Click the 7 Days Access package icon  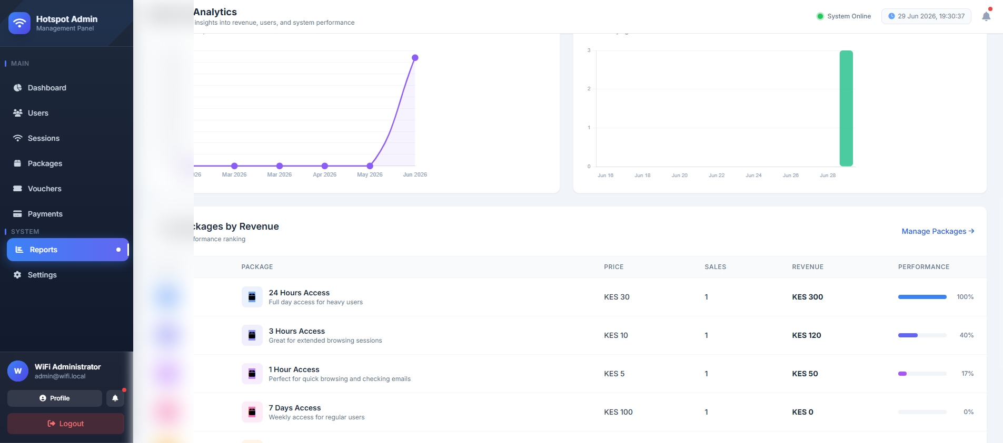[252, 412]
